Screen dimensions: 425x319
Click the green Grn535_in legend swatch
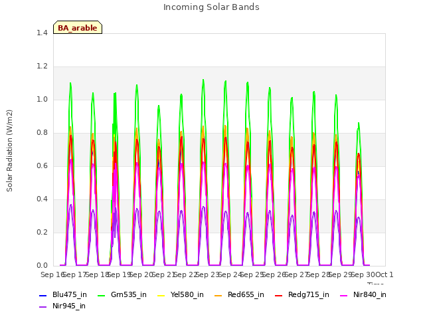(101, 295)
